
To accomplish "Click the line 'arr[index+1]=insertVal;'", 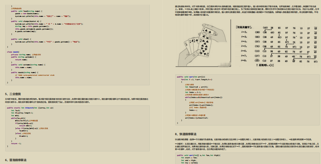I will click(197, 118).
